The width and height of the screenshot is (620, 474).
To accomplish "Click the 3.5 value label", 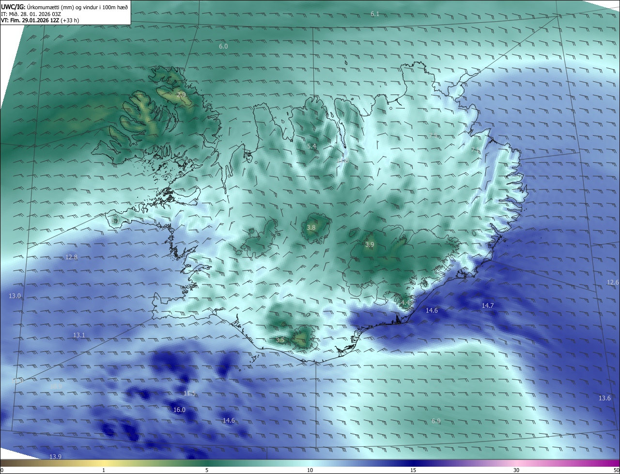I will tap(280, 340).
